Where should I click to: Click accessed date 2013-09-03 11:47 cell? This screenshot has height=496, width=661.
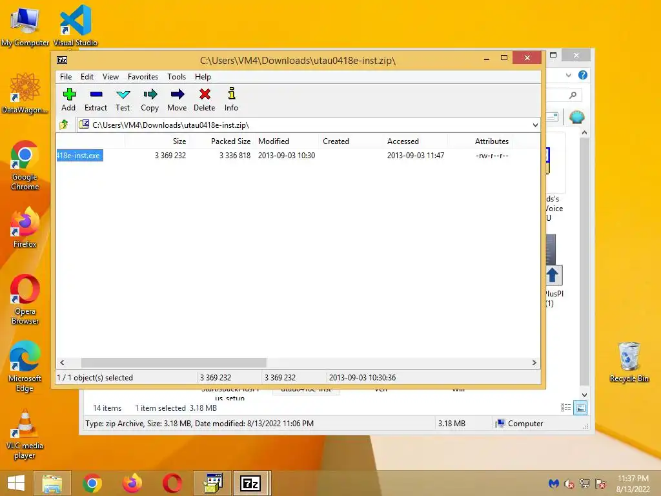[416, 155]
